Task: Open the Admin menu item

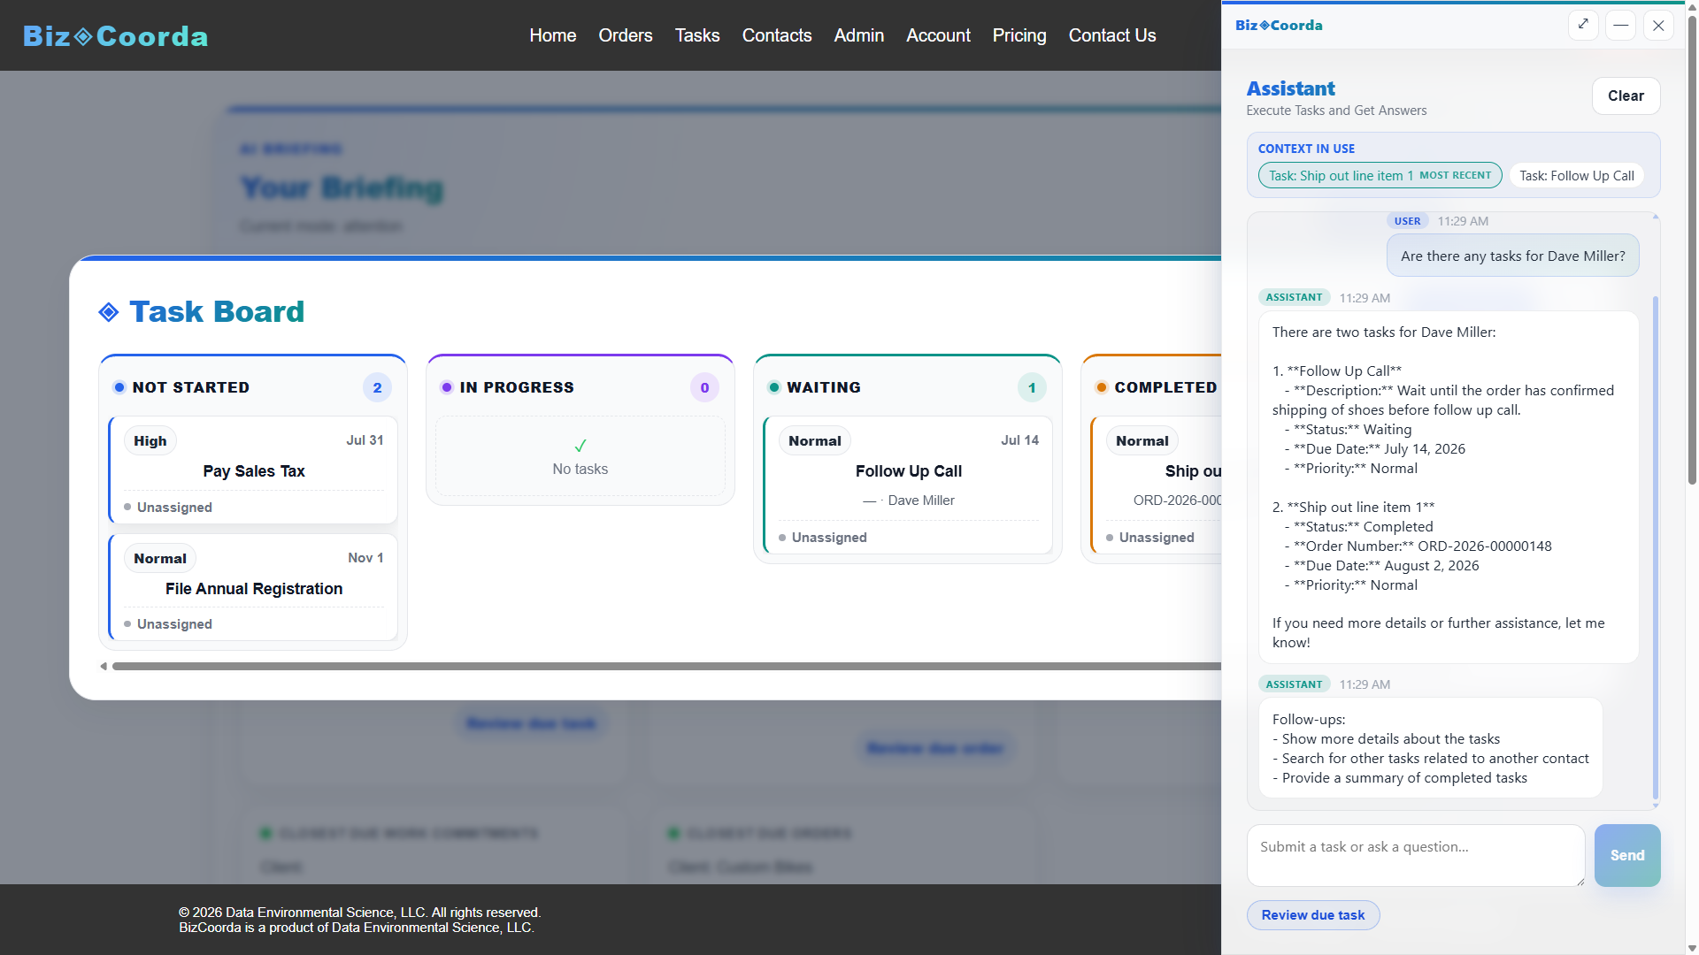Action: (859, 35)
